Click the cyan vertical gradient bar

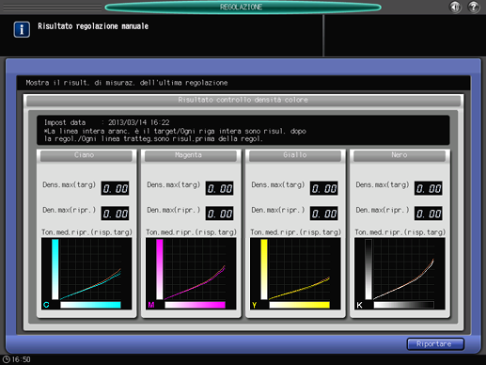click(55, 269)
